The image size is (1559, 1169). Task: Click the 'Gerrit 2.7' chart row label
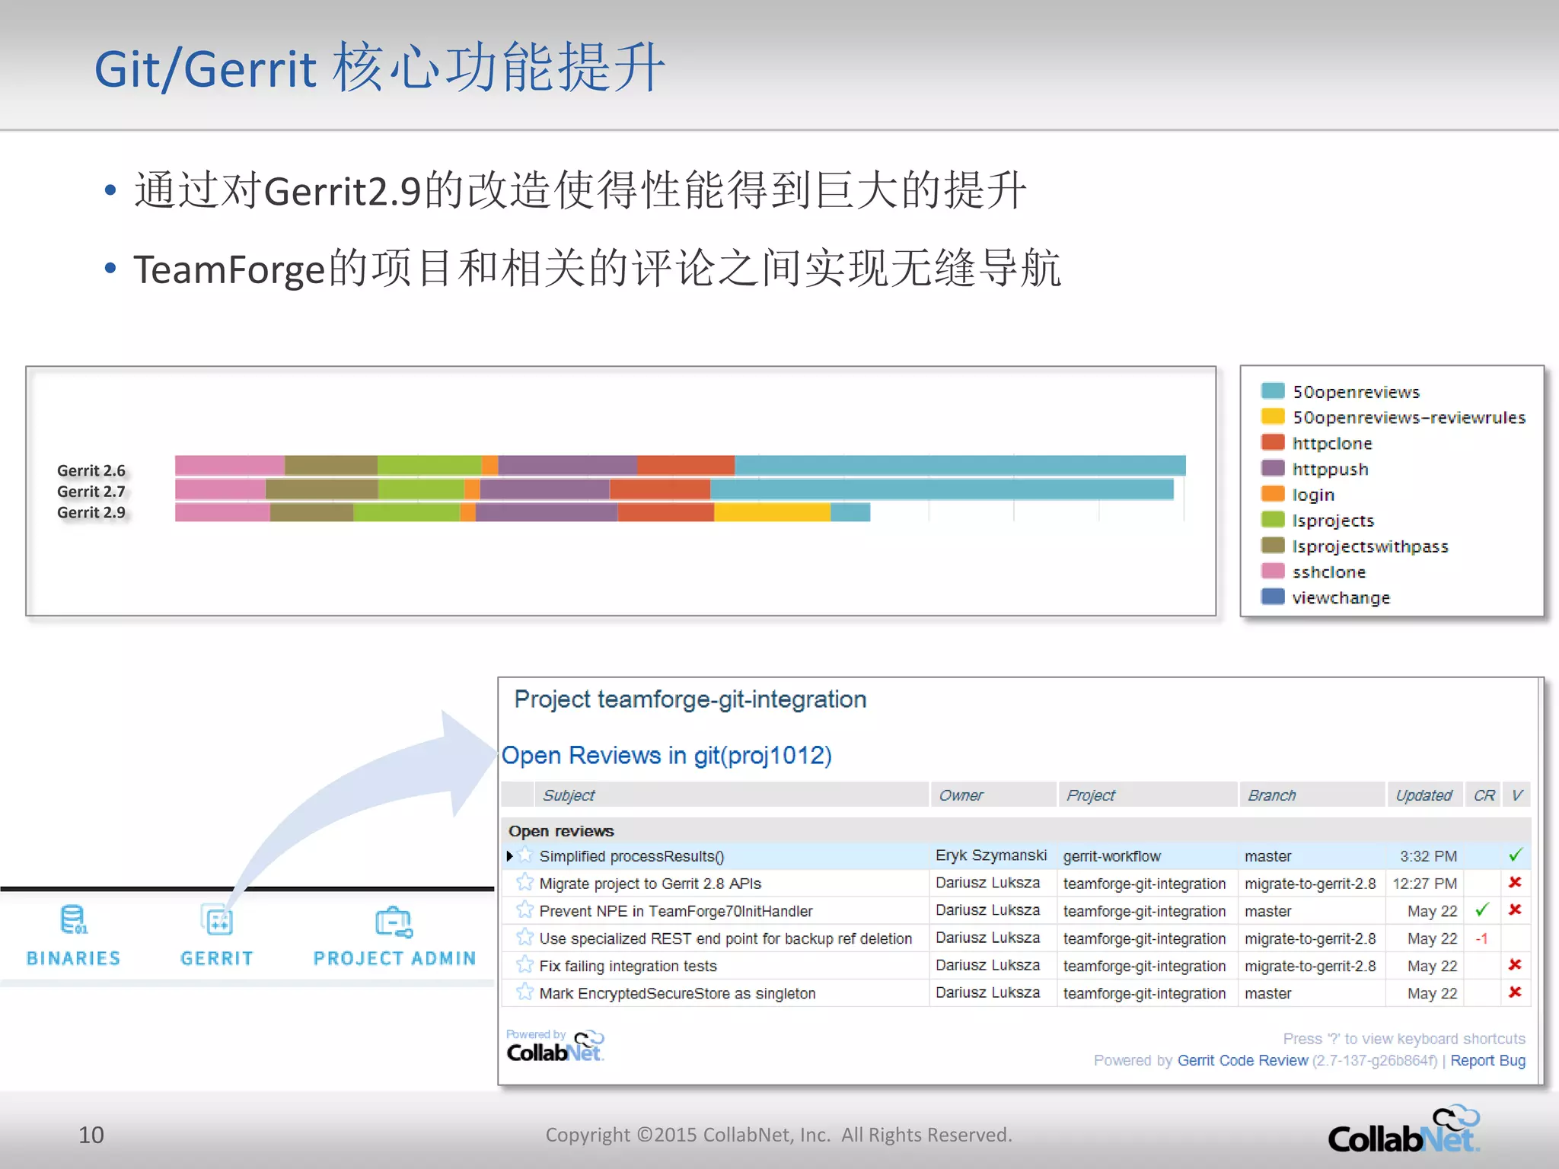coord(91,492)
